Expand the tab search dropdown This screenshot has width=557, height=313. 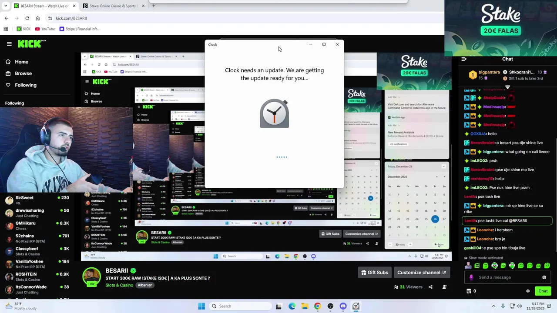point(6,6)
